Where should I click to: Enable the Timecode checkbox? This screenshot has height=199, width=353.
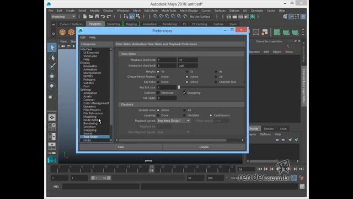(158, 93)
